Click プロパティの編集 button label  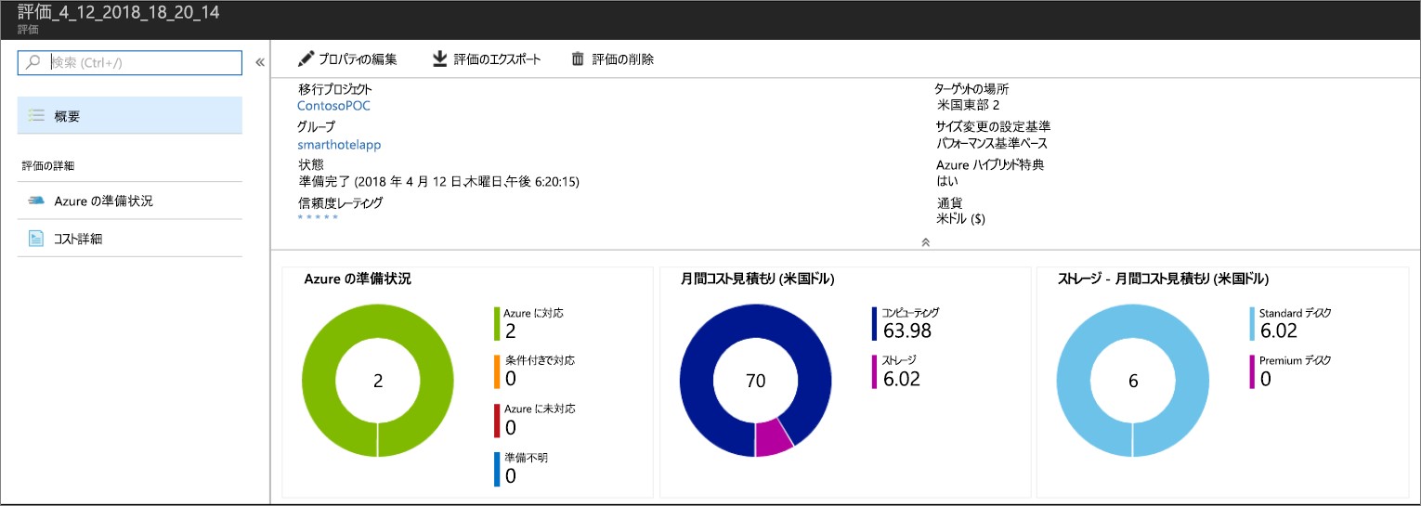[358, 59]
